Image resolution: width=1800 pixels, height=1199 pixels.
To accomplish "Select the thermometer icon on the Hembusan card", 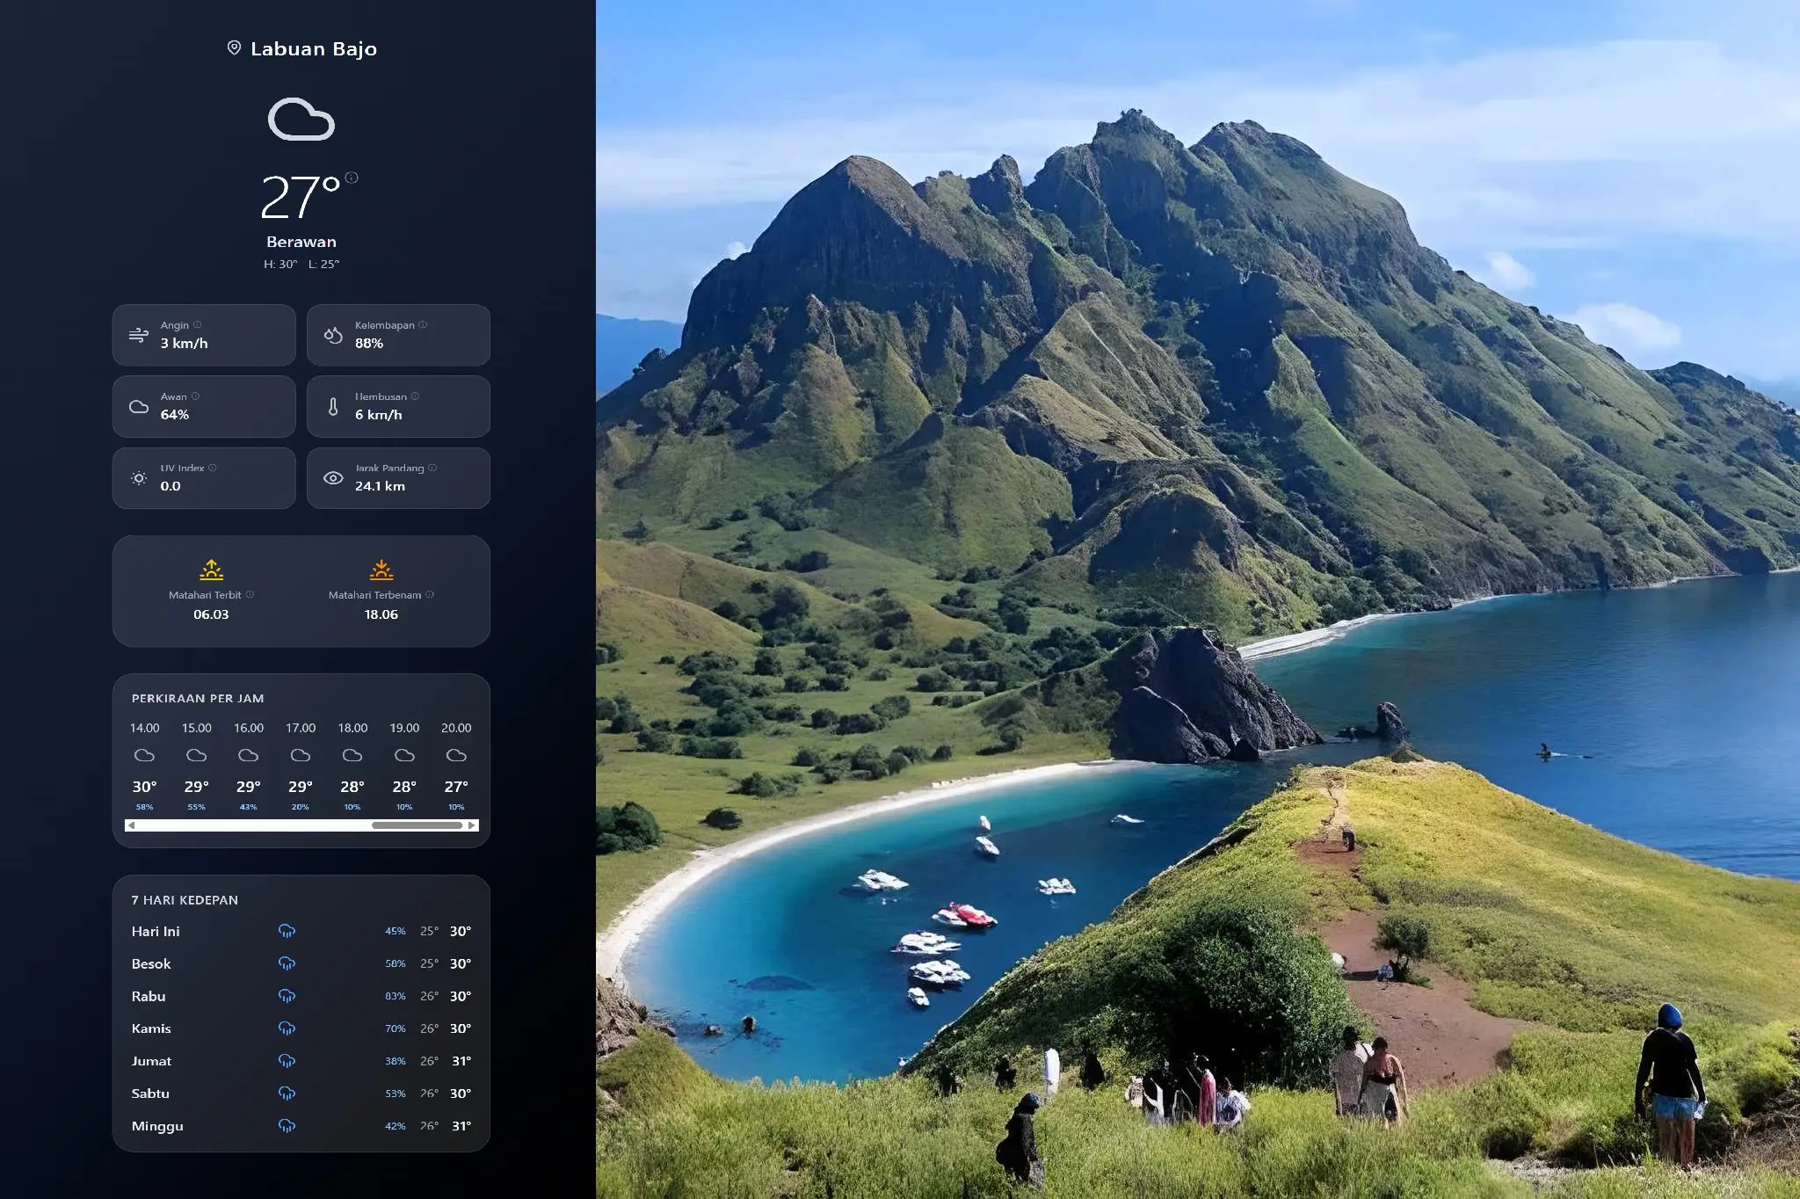I will point(332,406).
